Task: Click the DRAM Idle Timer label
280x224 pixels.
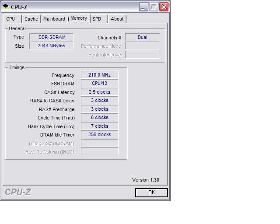Action: pos(57,135)
